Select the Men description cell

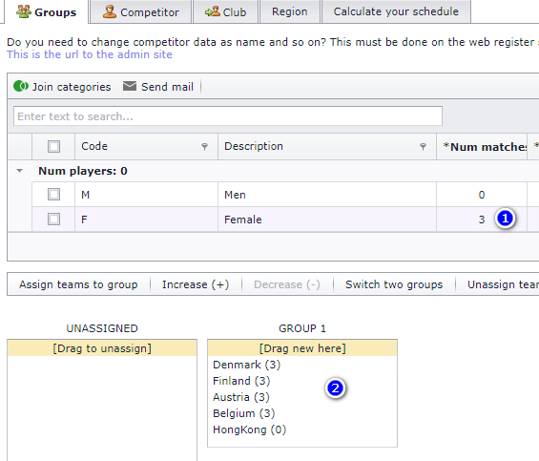click(x=327, y=195)
